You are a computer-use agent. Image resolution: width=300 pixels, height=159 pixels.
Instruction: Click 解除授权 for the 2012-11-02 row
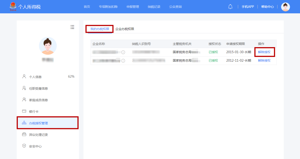(264, 60)
